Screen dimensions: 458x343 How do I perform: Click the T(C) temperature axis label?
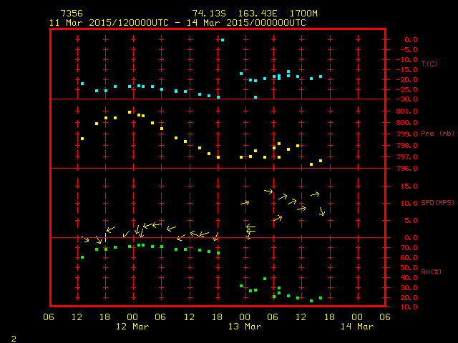click(429, 64)
